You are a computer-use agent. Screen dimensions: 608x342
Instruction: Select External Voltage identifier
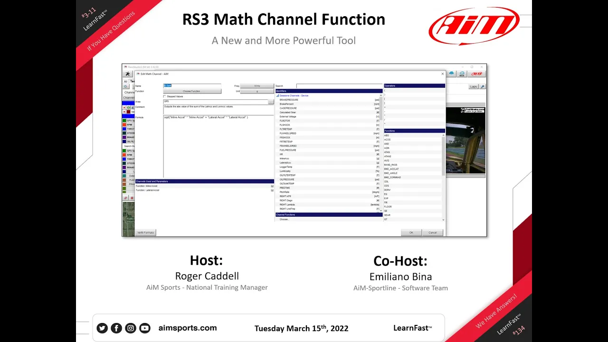coord(329,116)
